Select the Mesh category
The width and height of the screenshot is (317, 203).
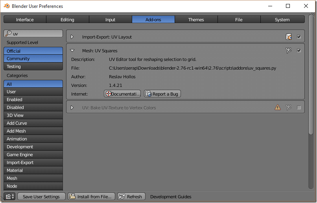[x=33, y=178]
